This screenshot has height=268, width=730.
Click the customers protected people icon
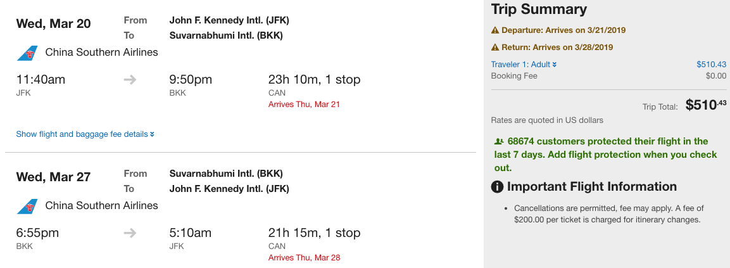click(499, 141)
